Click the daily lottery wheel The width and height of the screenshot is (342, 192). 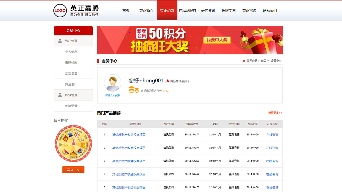(73, 143)
